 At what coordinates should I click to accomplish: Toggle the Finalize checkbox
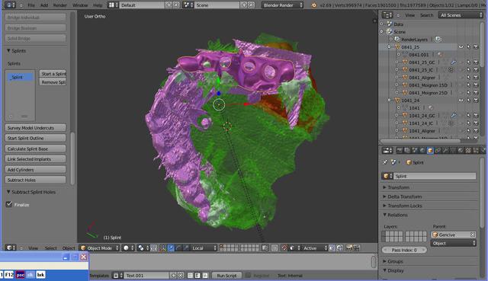click(x=9, y=205)
